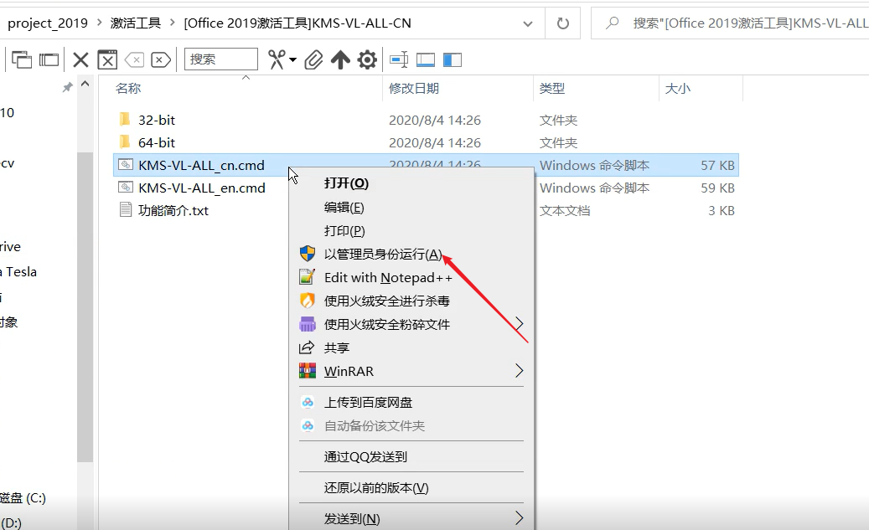This screenshot has width=869, height=530.
Task: Click the right-pointing delete tag icon
Action: click(x=161, y=59)
